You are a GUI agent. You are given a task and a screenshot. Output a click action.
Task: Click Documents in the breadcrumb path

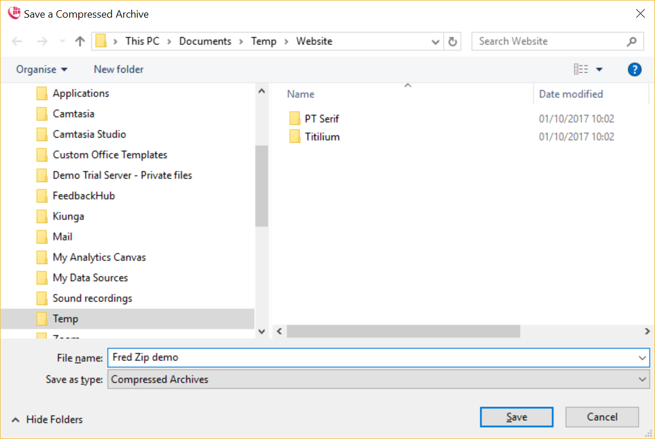(x=205, y=42)
